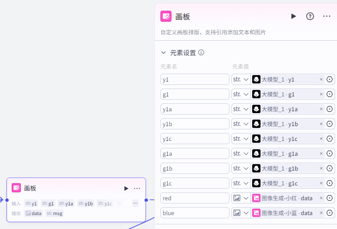337x229 pixels.
Task: Open the str. type dropdown for y1
Action: click(x=241, y=80)
